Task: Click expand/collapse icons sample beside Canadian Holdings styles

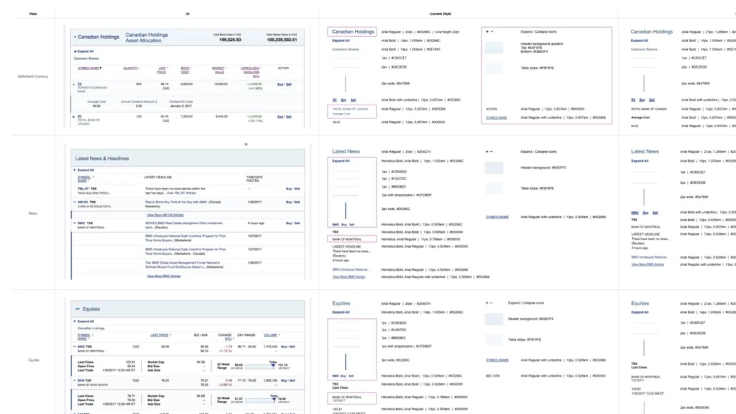Action: pyautogui.click(x=489, y=32)
